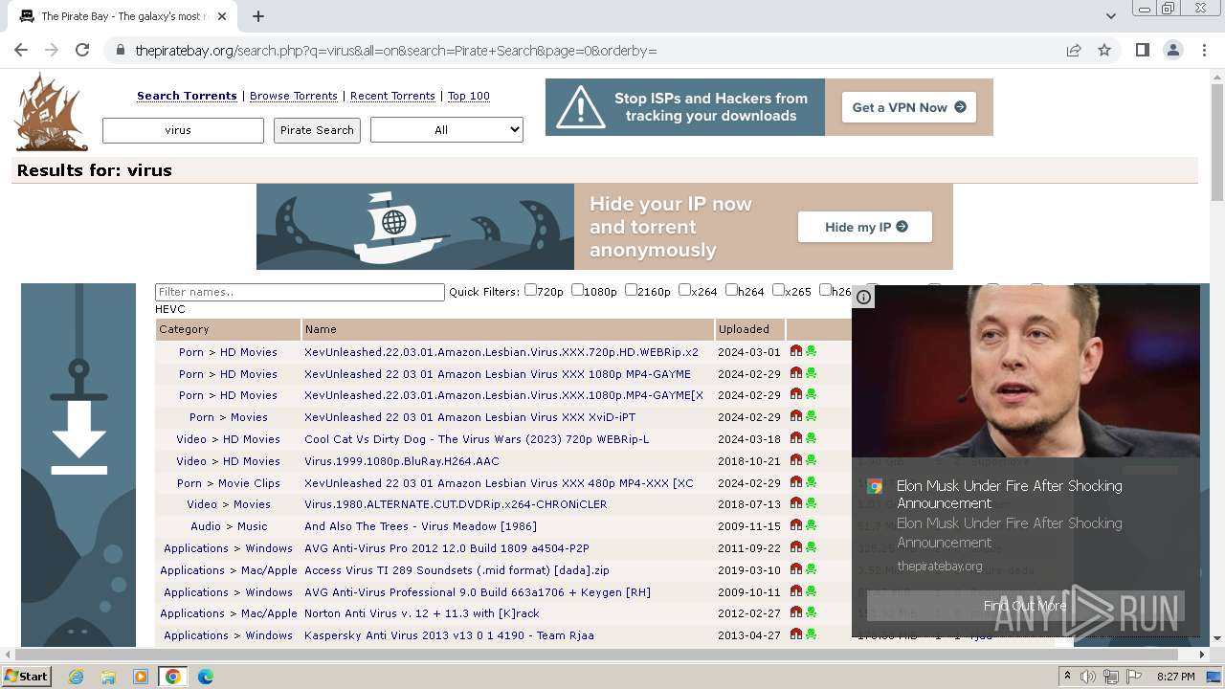
Task: Open the Start menu
Action: 26,677
